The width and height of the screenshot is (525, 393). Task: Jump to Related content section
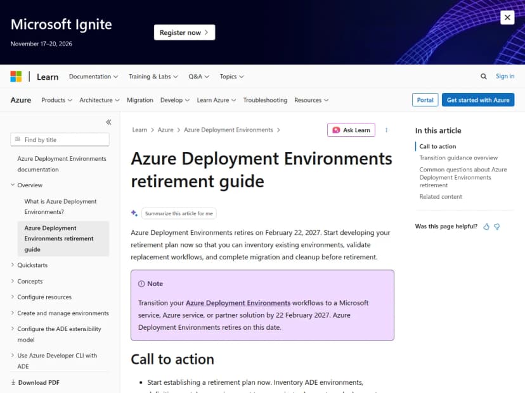click(441, 196)
